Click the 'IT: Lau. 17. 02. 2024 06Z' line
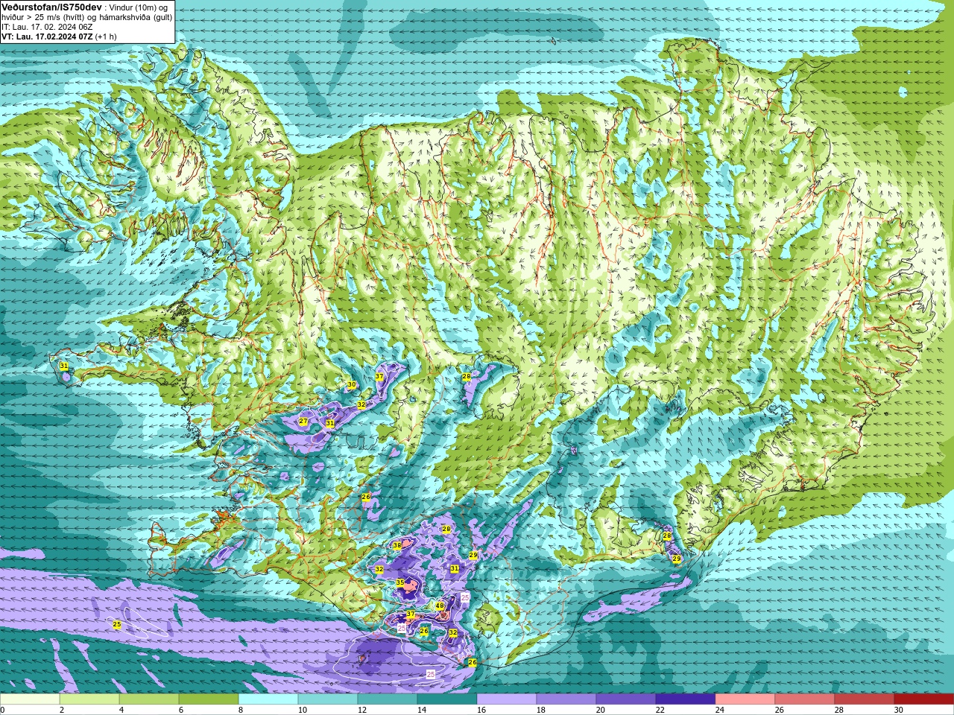 [47, 27]
